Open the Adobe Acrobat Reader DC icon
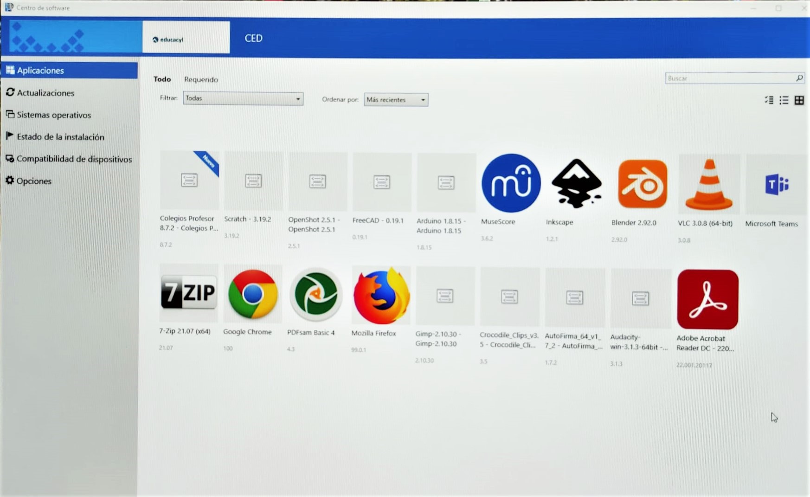810x497 pixels. [x=707, y=299]
